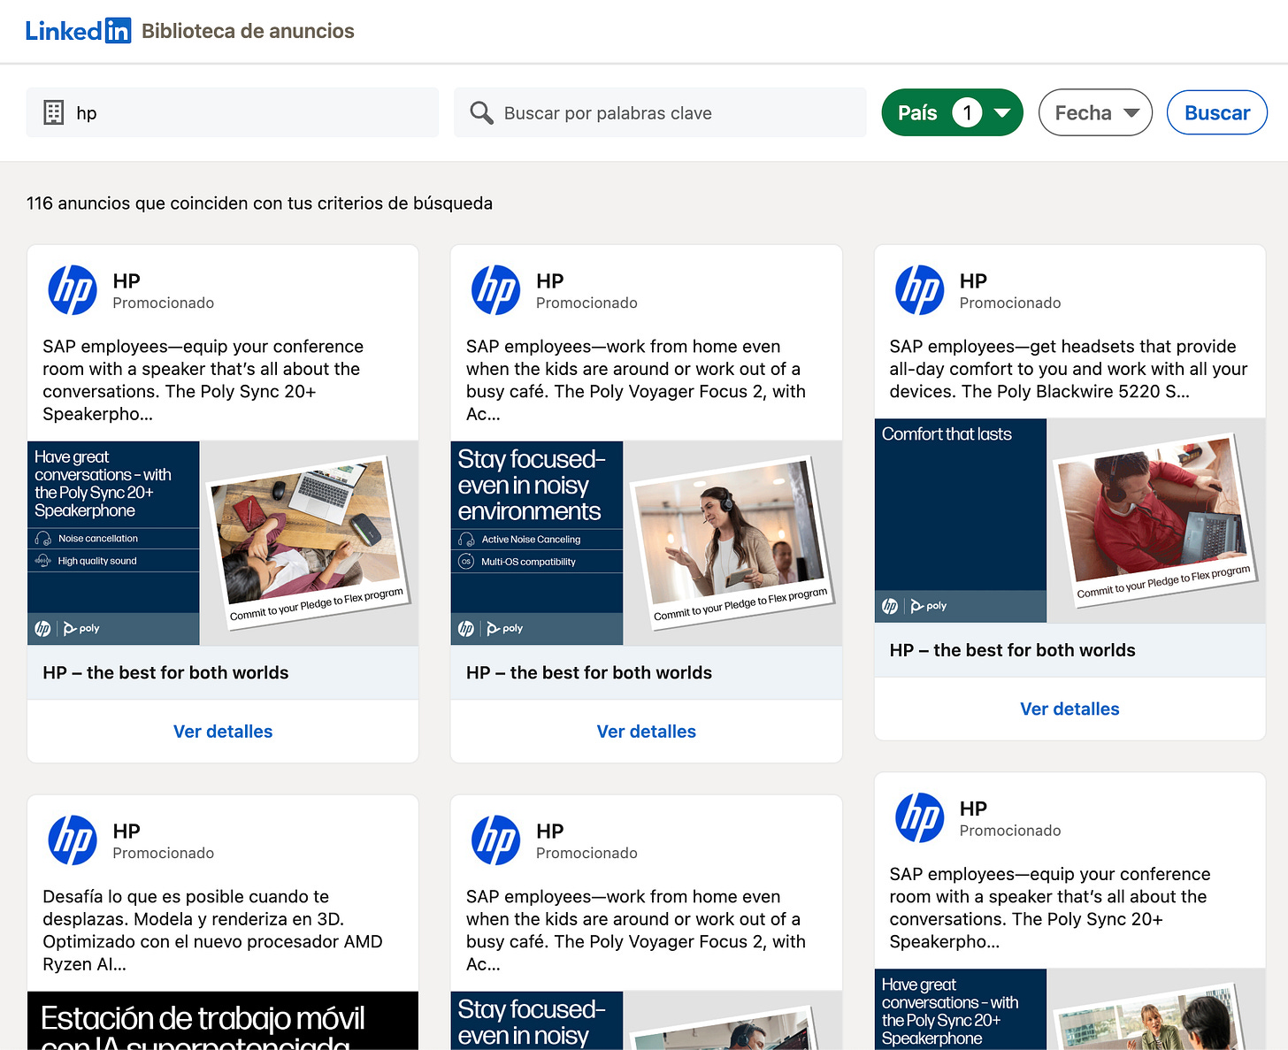1288x1050 pixels.
Task: Open Ver detalles for top-left Poly Sync 20+ ad
Action: pyautogui.click(x=223, y=732)
